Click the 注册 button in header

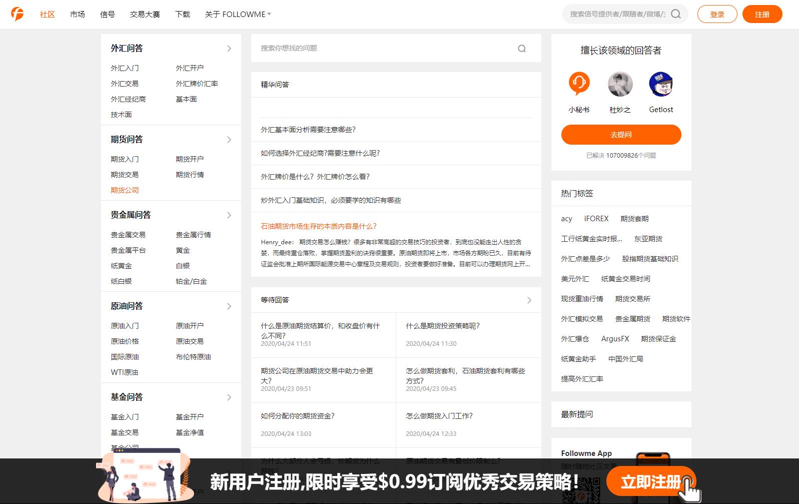click(x=762, y=15)
